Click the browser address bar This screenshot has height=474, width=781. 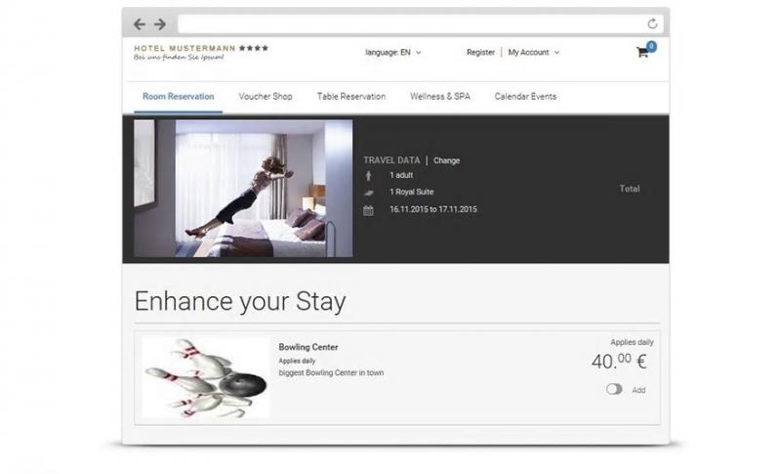tap(411, 23)
